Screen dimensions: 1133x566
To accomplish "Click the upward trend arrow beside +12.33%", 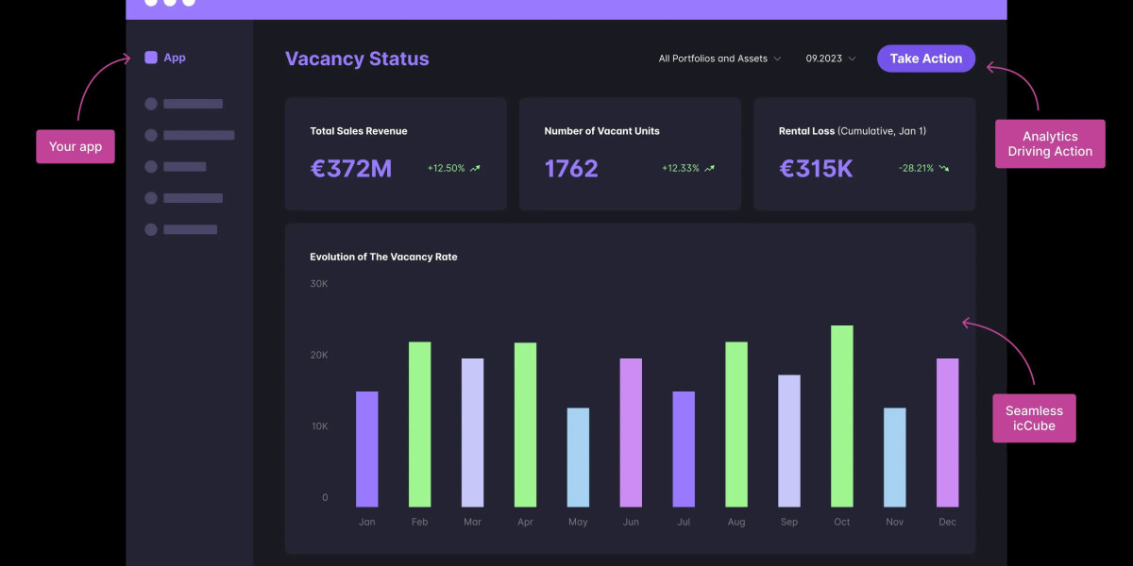I will click(x=709, y=169).
